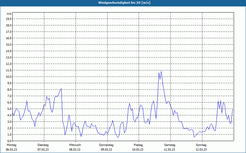This screenshot has height=153, width=246.
Task: Select the 19,0 y-axis label
Action: click(9, 19)
